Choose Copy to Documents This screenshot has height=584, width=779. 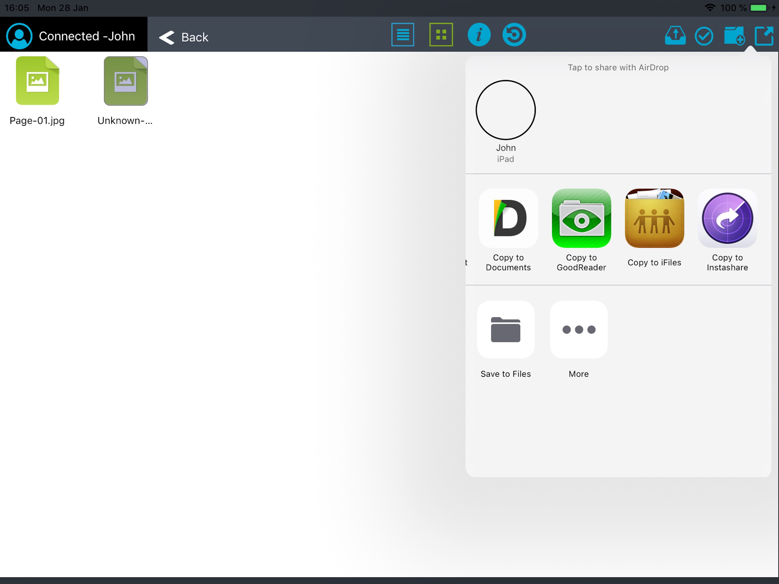[x=508, y=218]
